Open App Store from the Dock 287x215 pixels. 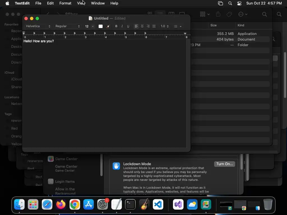coord(89,204)
